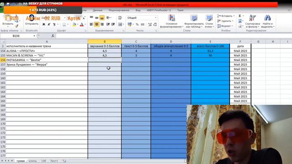
Task: Open Форматировать как таблицу gallery
Action: pyautogui.click(x=194, y=21)
